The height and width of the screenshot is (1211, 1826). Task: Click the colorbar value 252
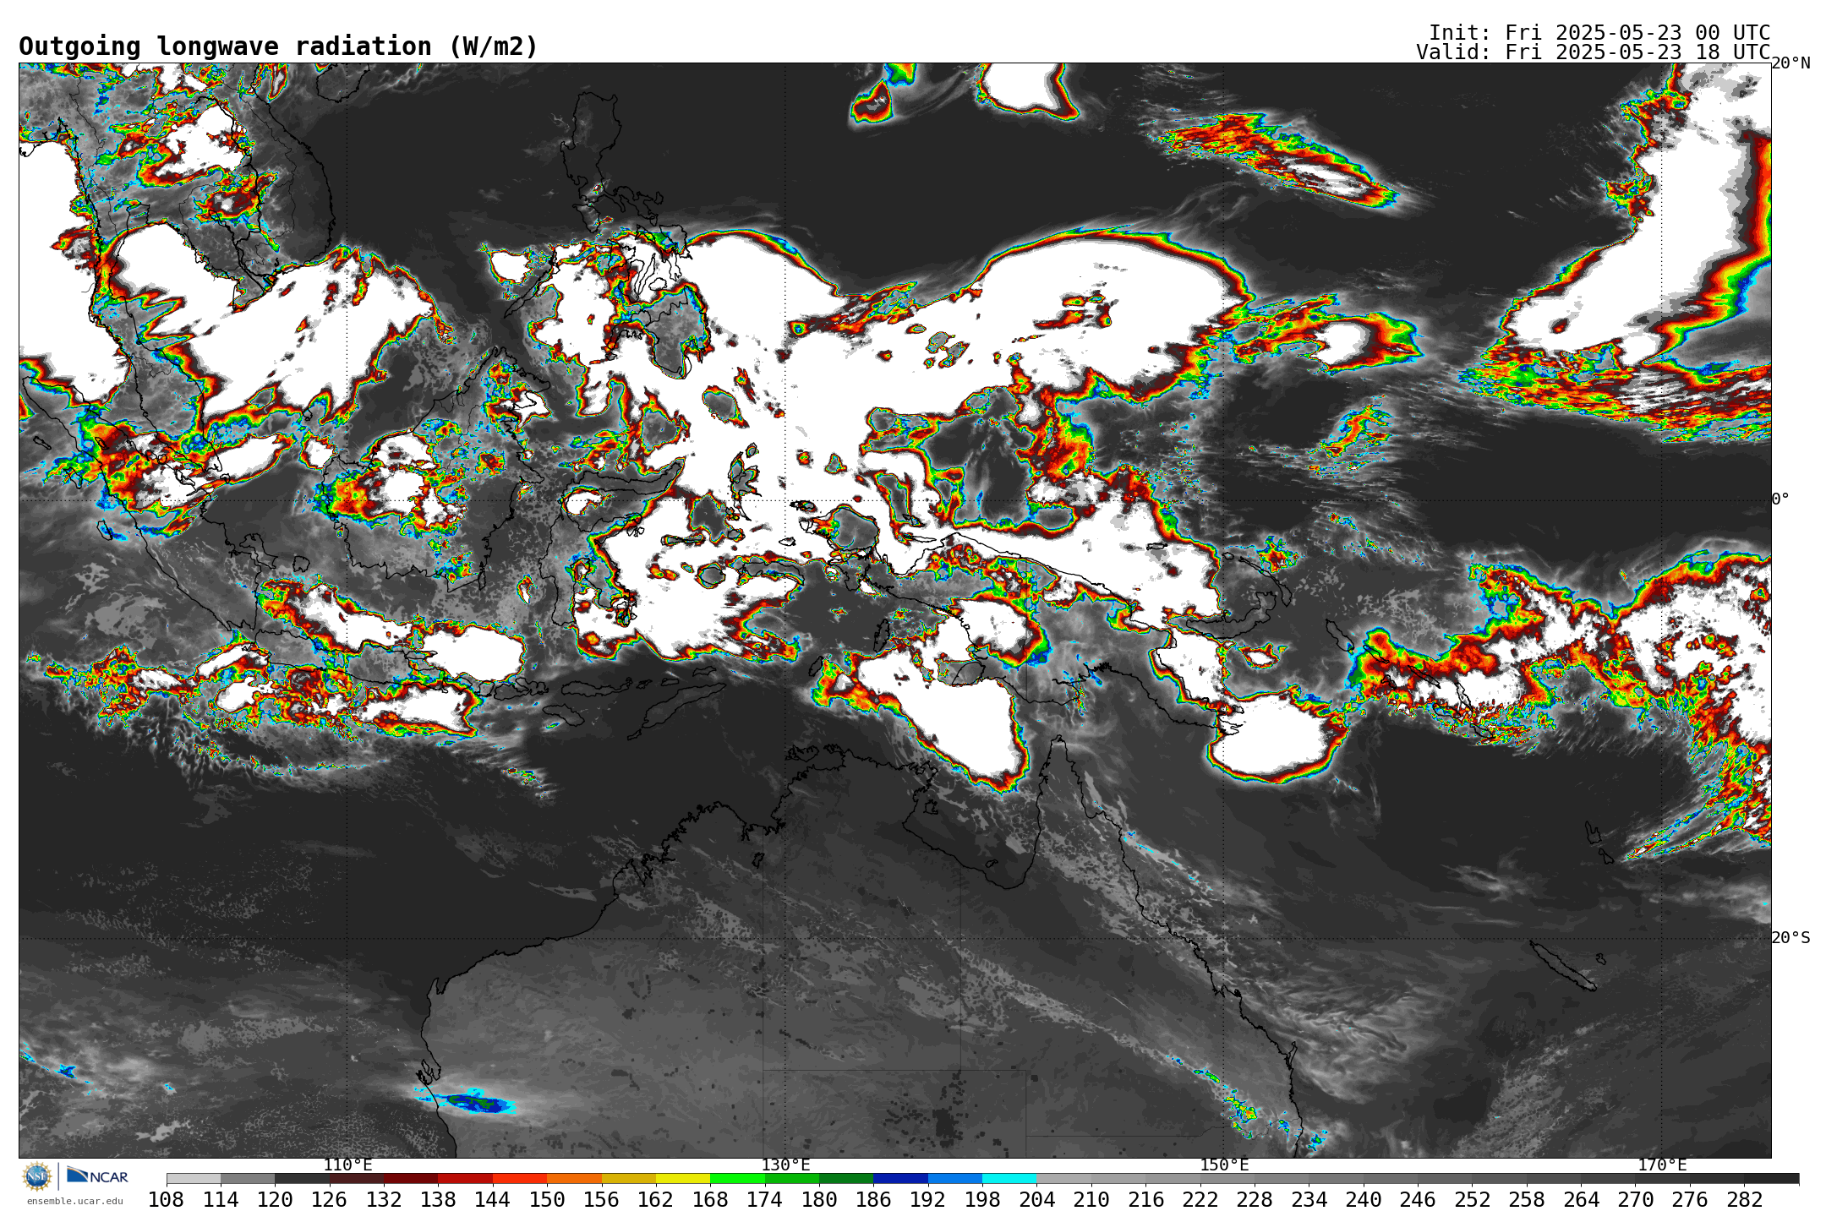point(1473,1200)
